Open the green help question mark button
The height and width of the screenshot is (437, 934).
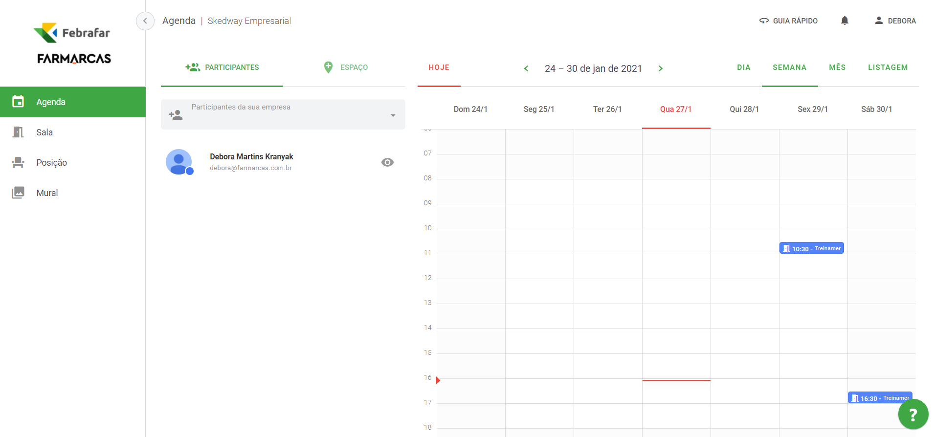coord(912,415)
